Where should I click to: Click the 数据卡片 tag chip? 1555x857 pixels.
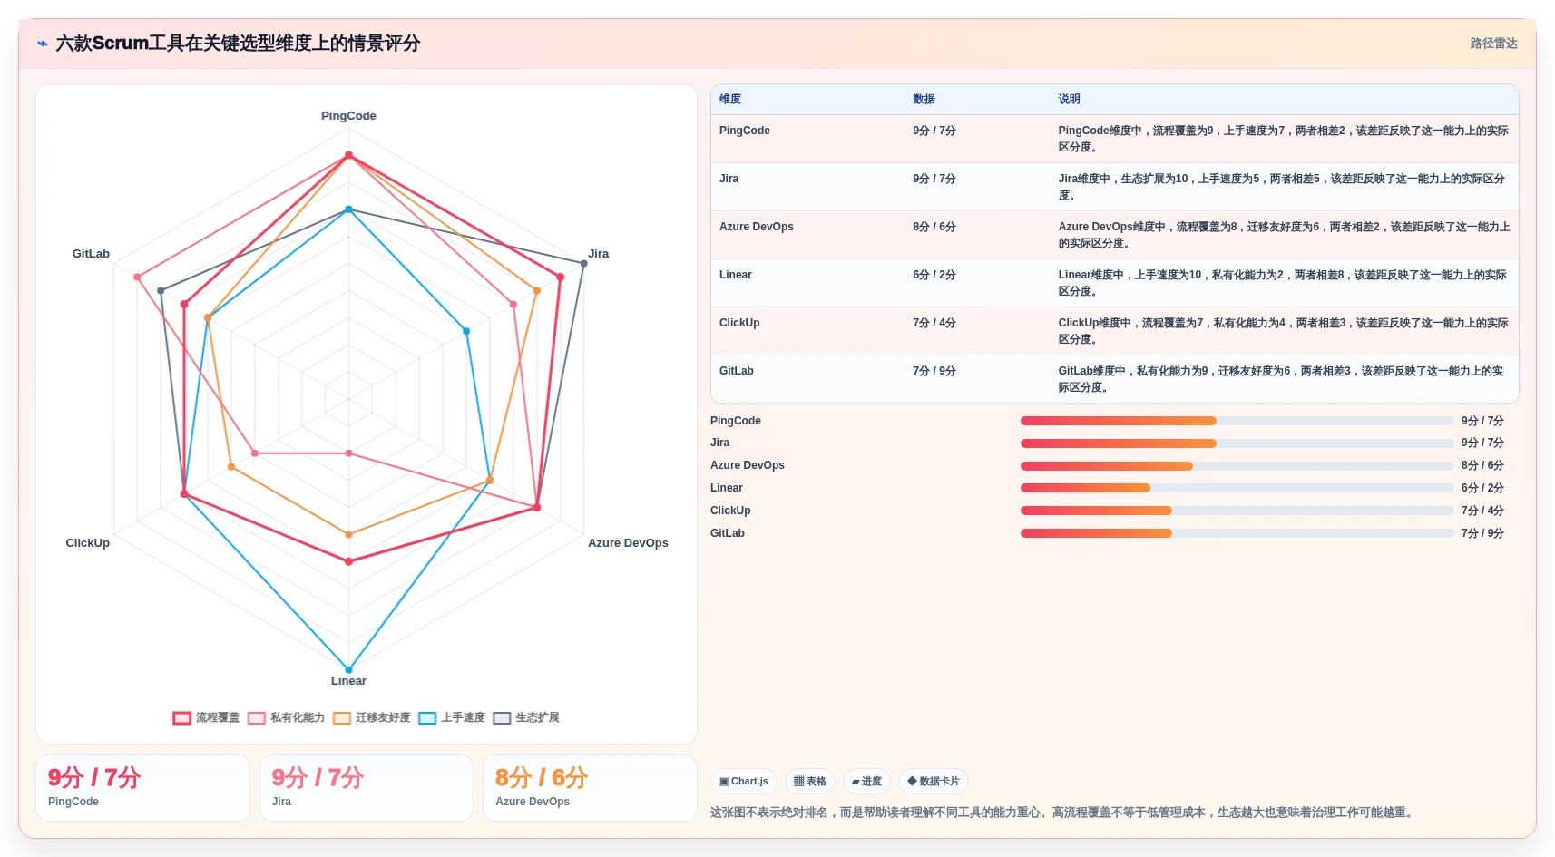(934, 781)
